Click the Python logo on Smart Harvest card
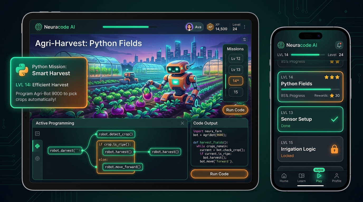 (22, 70)
